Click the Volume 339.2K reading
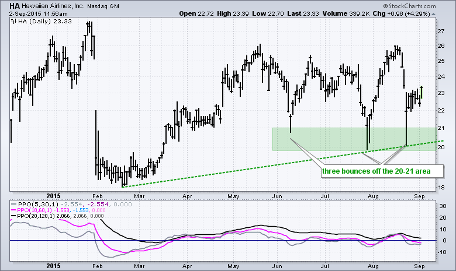The image size is (456, 271). point(346,13)
